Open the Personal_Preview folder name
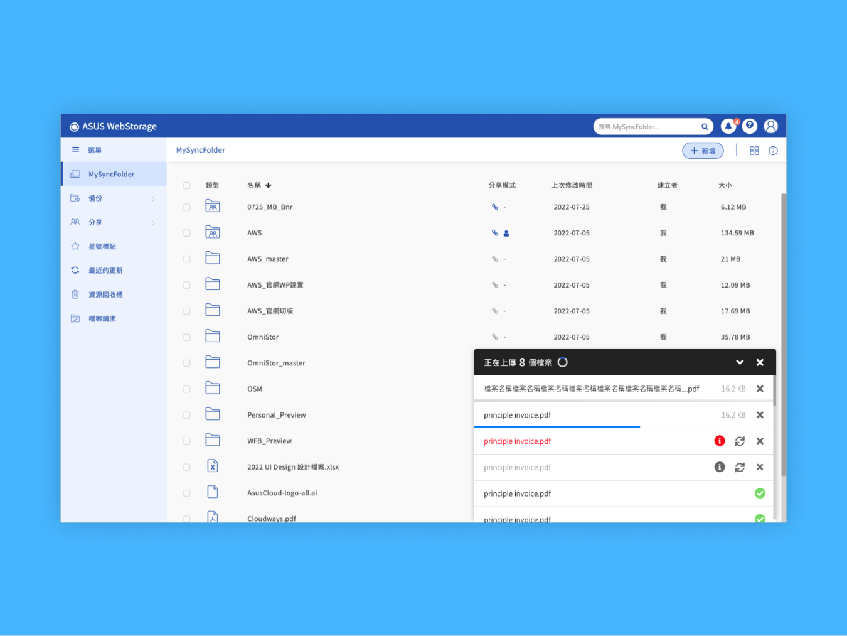This screenshot has width=847, height=636. click(x=277, y=415)
